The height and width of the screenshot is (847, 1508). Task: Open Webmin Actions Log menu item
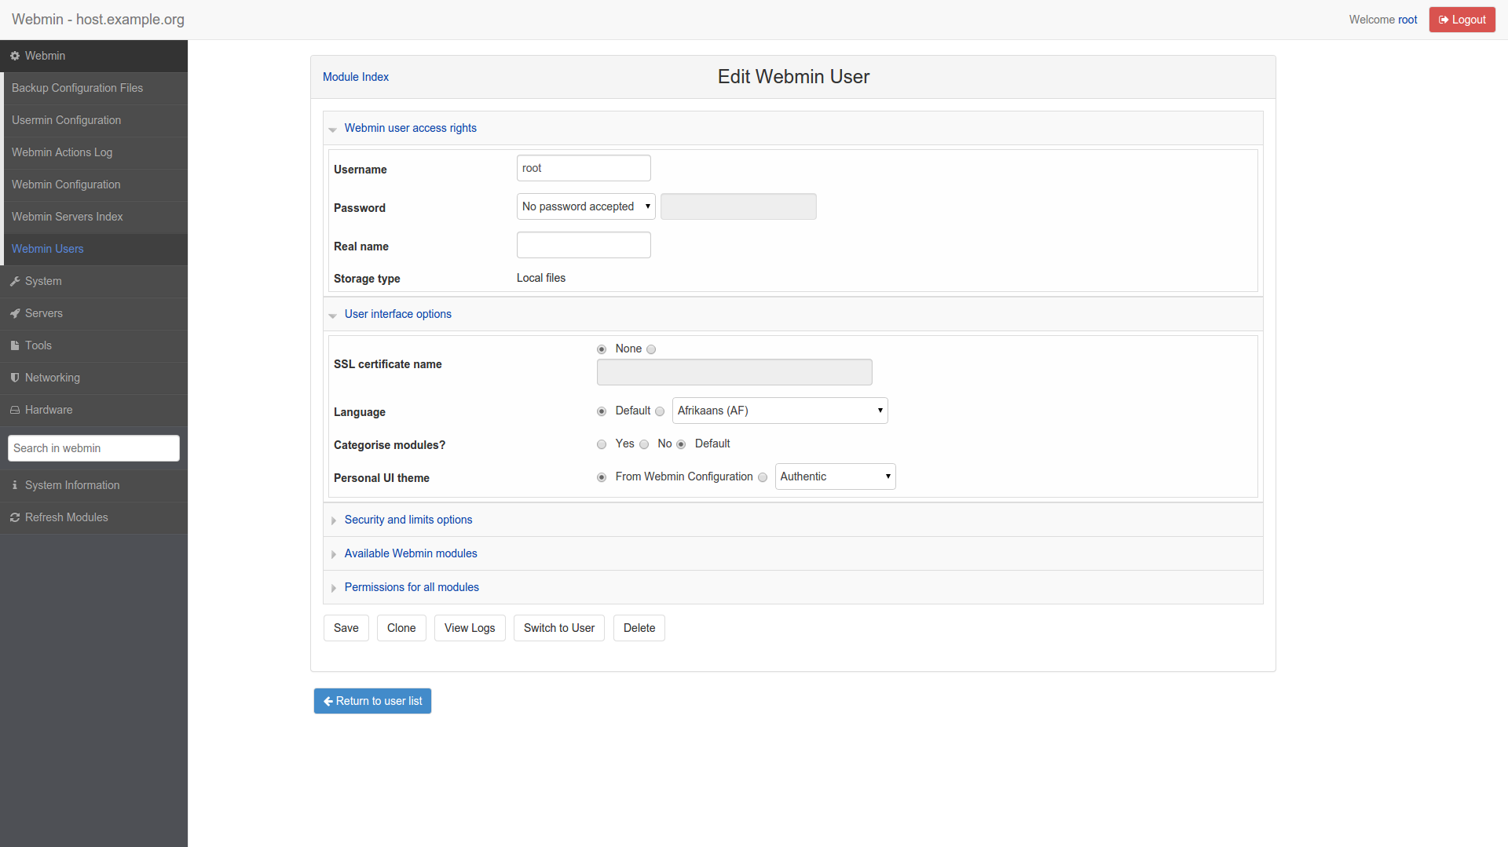[x=95, y=152]
